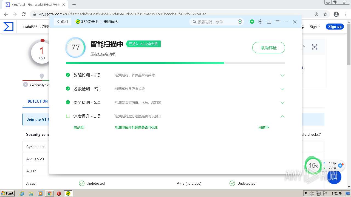The width and height of the screenshot is (351, 197).
Task: Launch Internet Explorer from the taskbar
Action: (x=22, y=193)
